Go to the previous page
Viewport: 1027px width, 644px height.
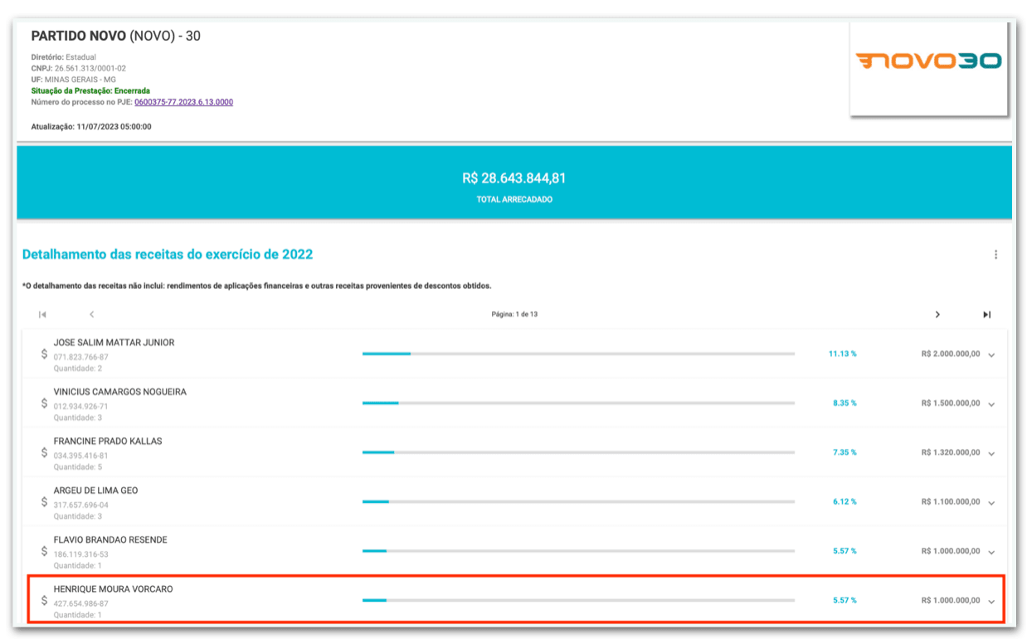point(92,315)
